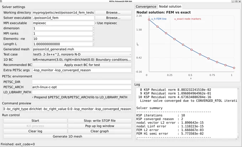Open the Boundary conditions dialog
Image resolution: width=242 pixels, height=147 pixels.
tap(113, 60)
